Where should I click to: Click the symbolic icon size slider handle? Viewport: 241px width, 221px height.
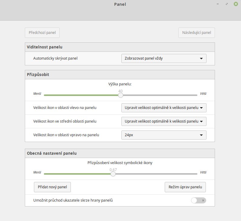point(113,174)
